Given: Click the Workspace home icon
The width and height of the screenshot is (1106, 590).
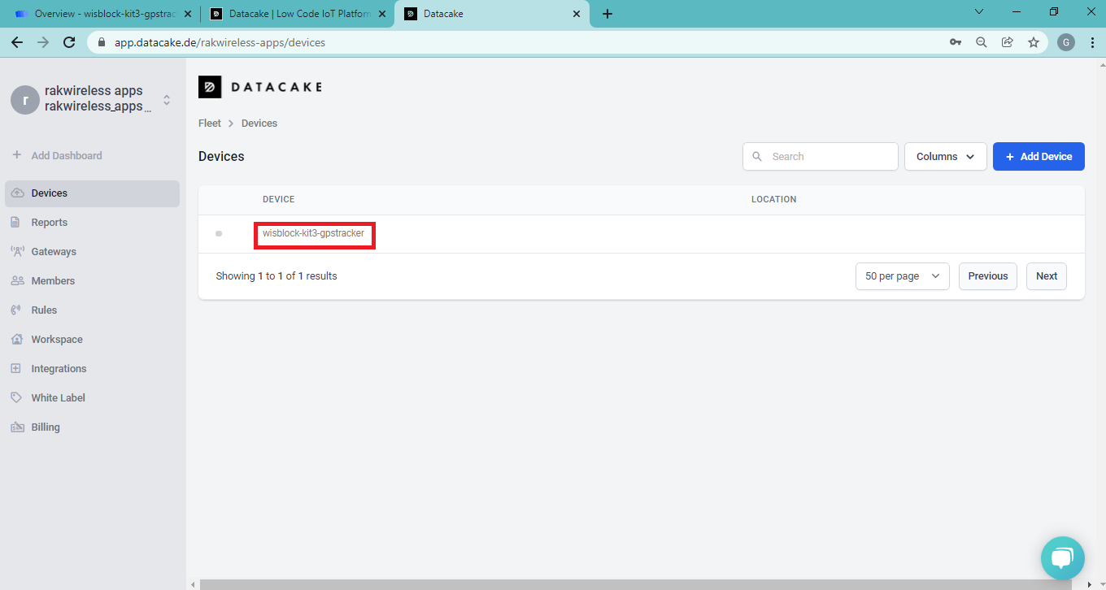Looking at the screenshot, I should click(x=15, y=339).
